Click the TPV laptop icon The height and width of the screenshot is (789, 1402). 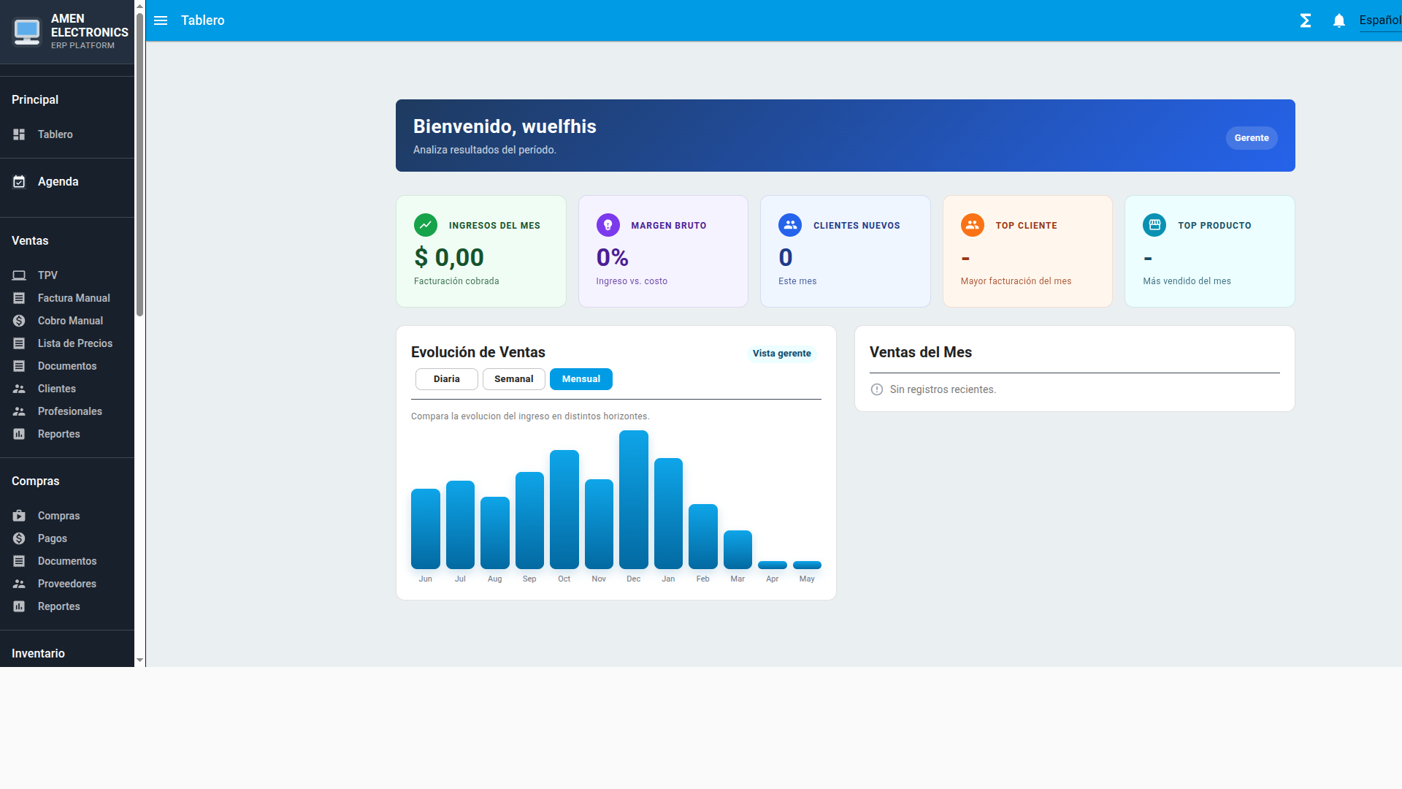coord(19,275)
